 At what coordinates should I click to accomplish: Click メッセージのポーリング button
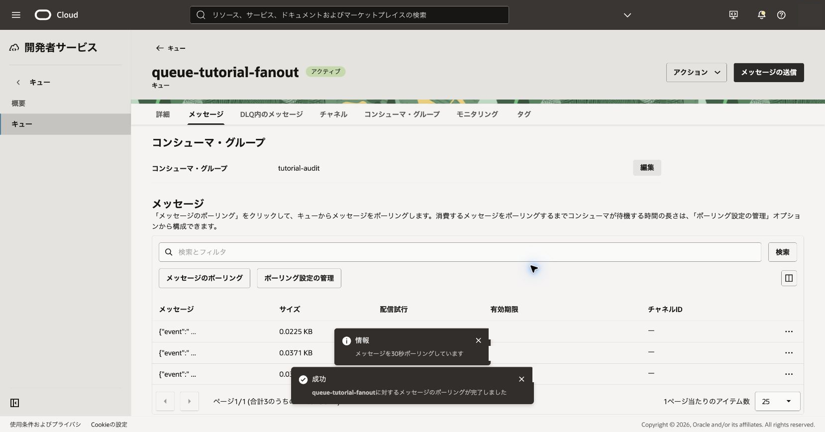click(x=205, y=278)
